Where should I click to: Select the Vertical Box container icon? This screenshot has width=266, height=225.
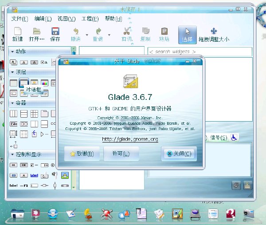coord(24,114)
